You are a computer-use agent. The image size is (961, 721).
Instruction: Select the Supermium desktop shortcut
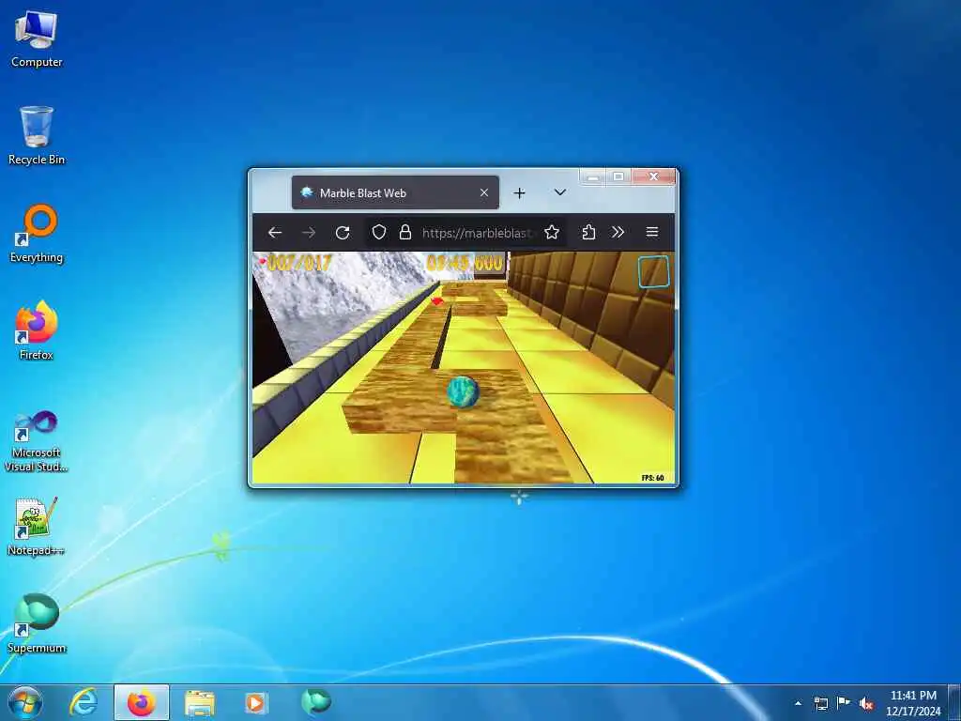tap(37, 623)
